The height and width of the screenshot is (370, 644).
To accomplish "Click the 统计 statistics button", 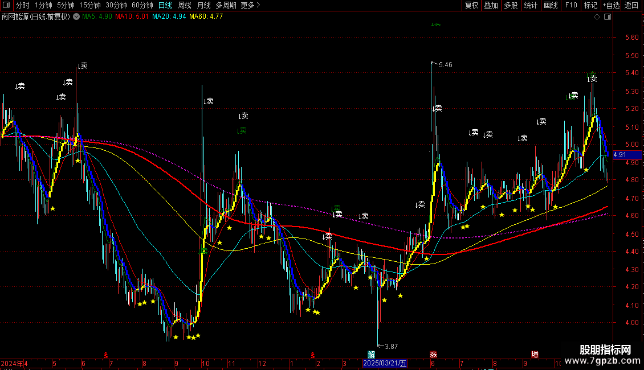I will (x=530, y=5).
